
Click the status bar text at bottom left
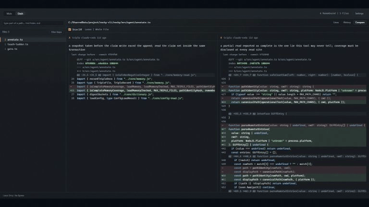(13, 195)
